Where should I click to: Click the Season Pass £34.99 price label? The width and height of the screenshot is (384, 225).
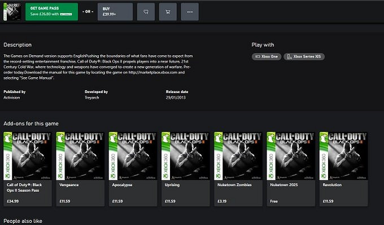pos(13,201)
